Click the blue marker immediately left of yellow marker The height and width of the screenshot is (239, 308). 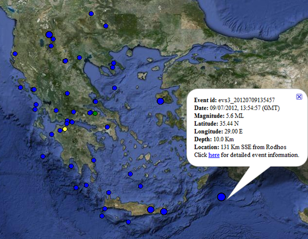point(60,130)
